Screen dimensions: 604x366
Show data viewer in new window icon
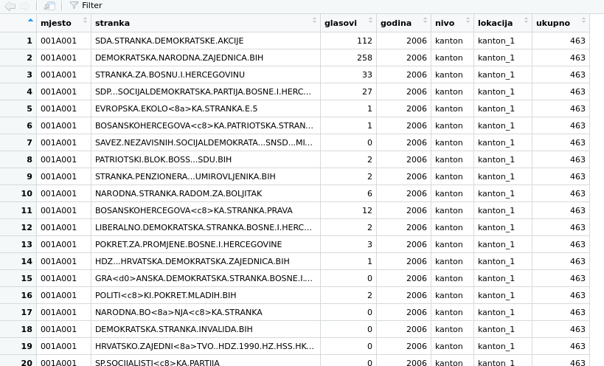tap(49, 6)
